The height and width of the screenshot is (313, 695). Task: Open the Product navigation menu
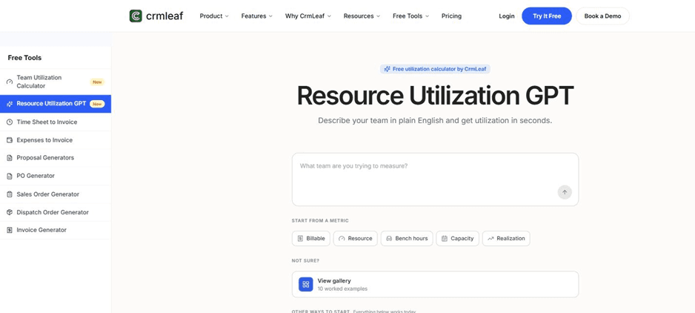(214, 16)
